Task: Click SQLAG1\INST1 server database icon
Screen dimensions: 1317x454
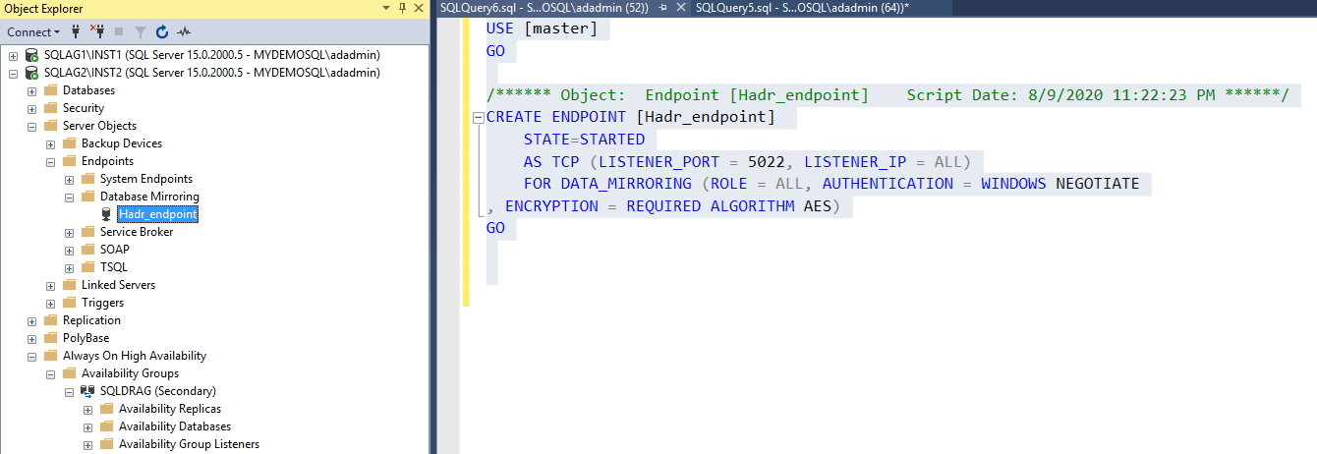Action: pos(32,55)
